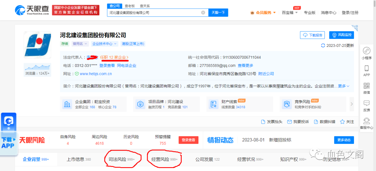Expand the 企业技术中心 tag dropdown

(x=104, y=44)
